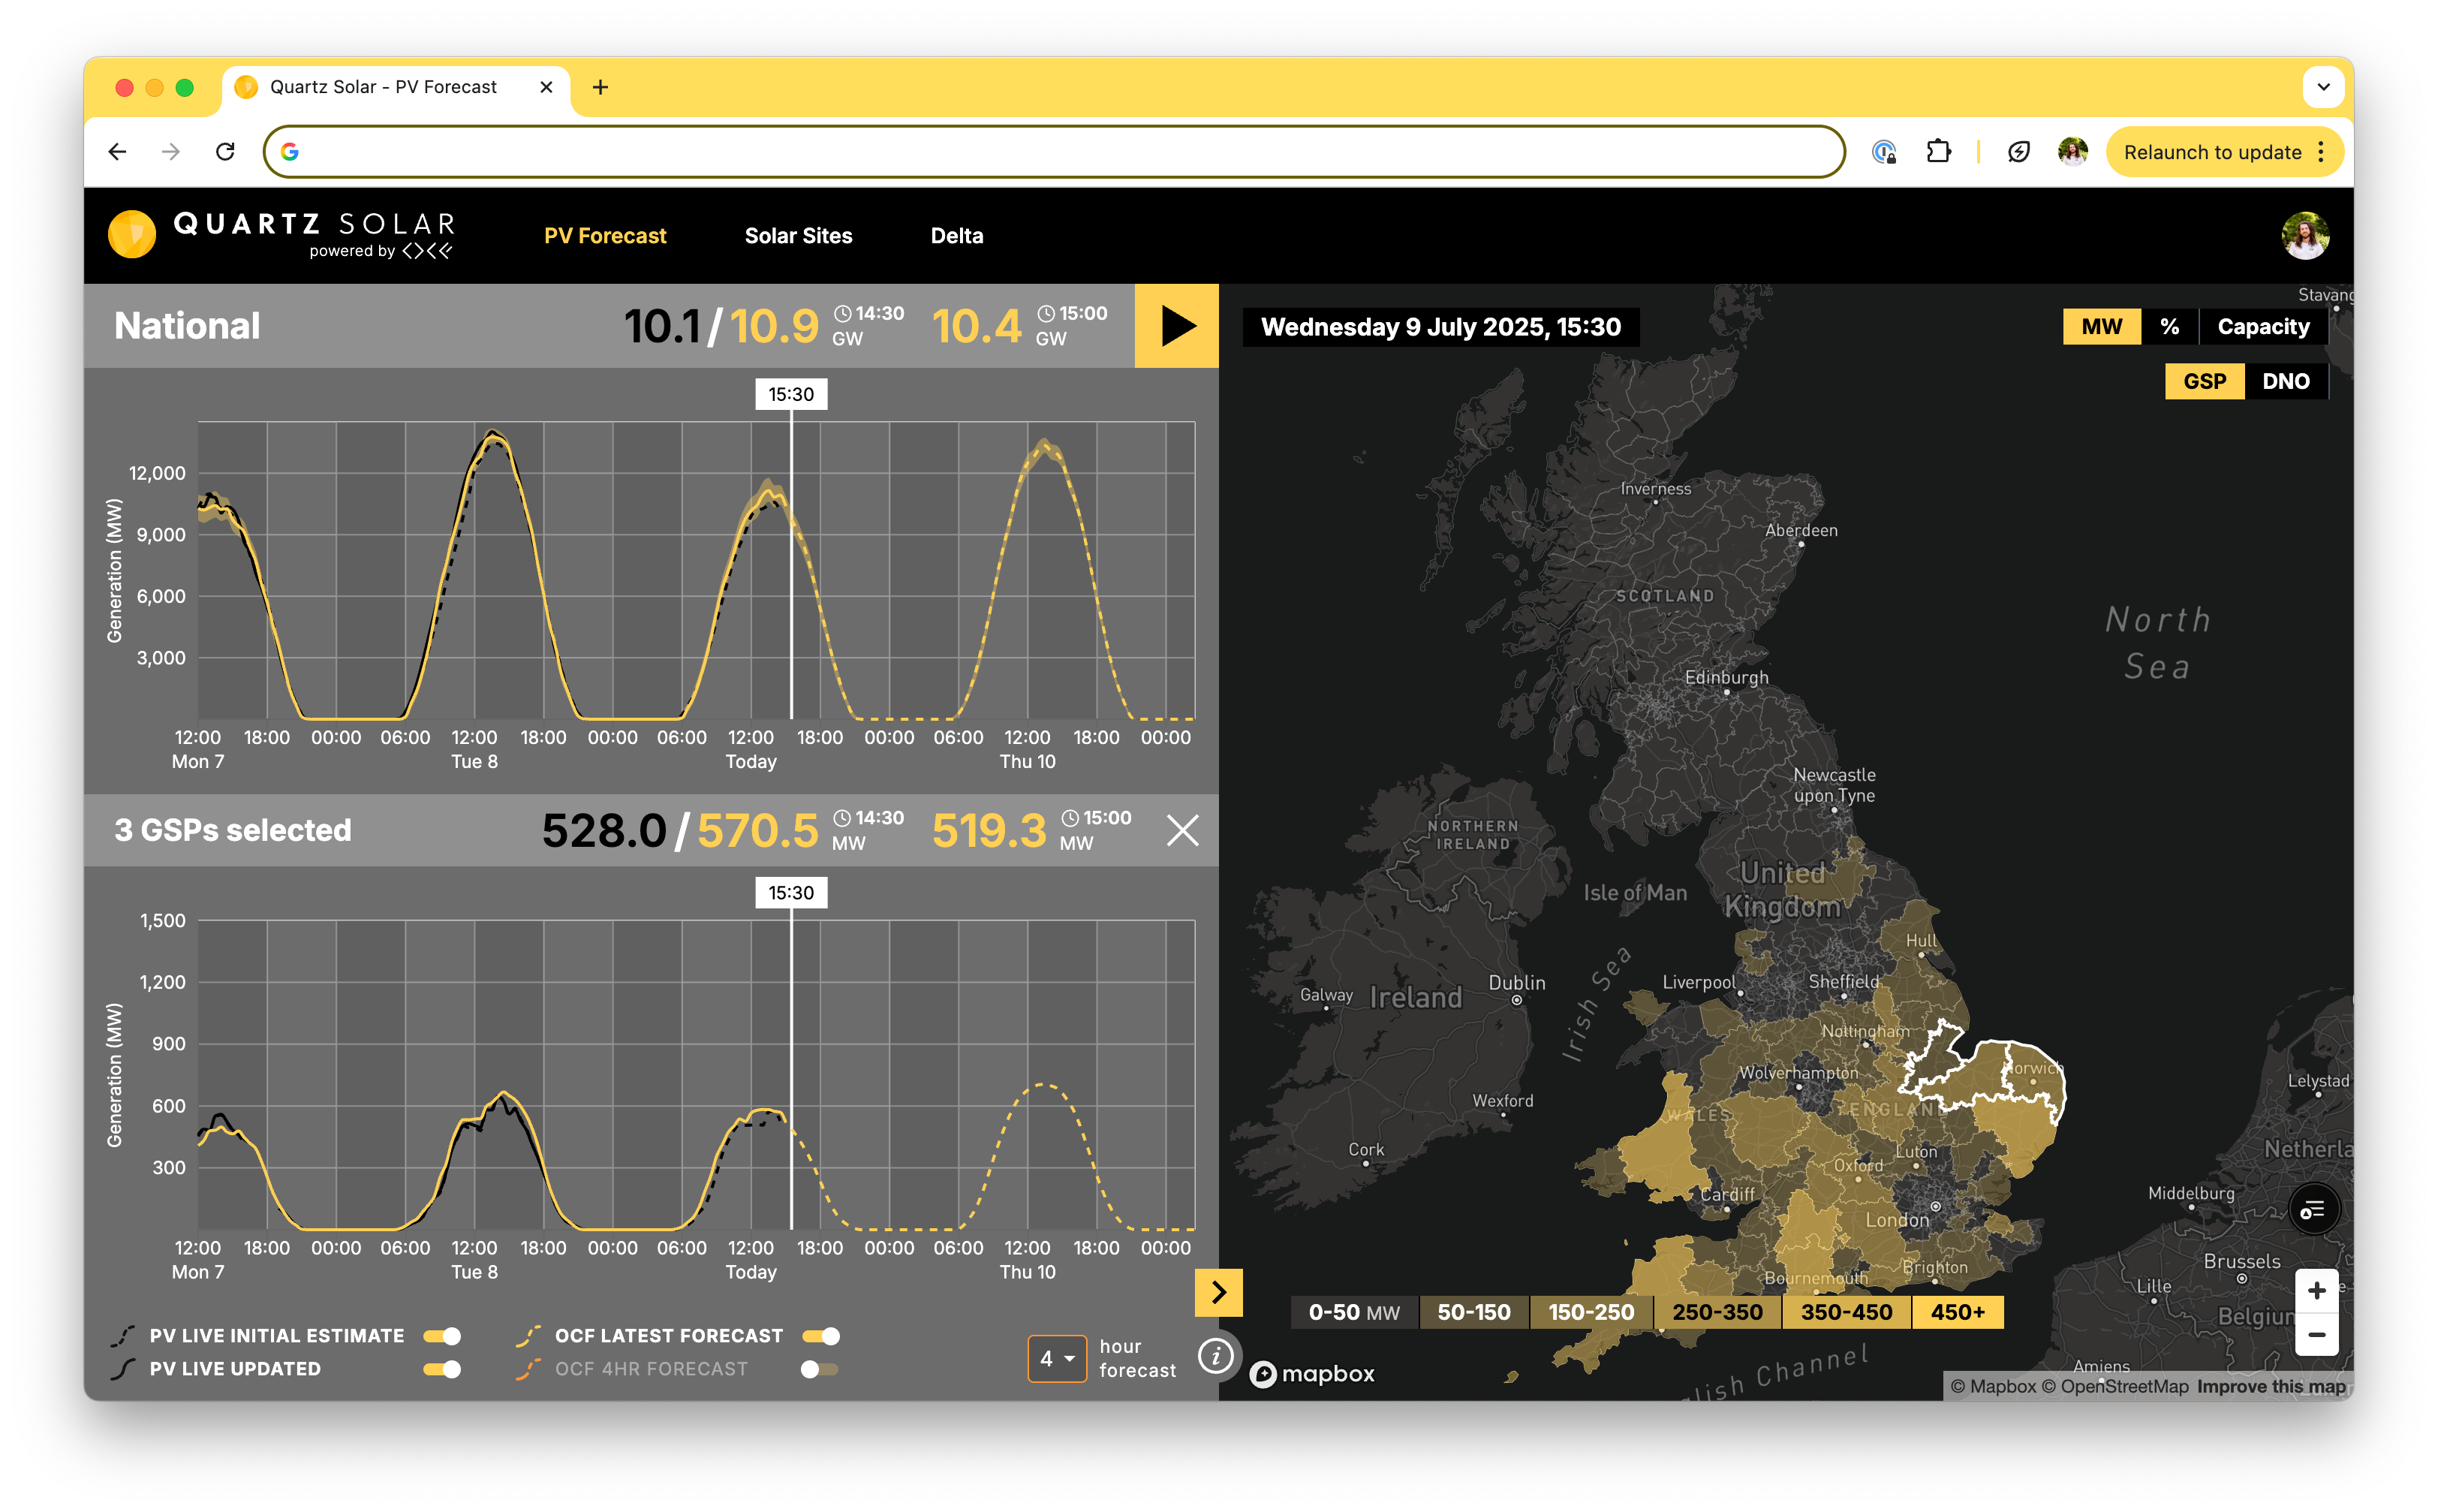Click the yellow chevron panel expander
Image resolution: width=2438 pixels, height=1512 pixels.
coord(1218,1293)
